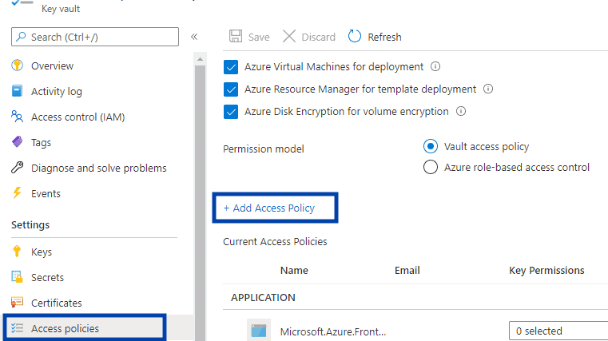Open the '0 selected' Key Permissions dropdown
Screen dimensions: 608x341
click(x=558, y=331)
